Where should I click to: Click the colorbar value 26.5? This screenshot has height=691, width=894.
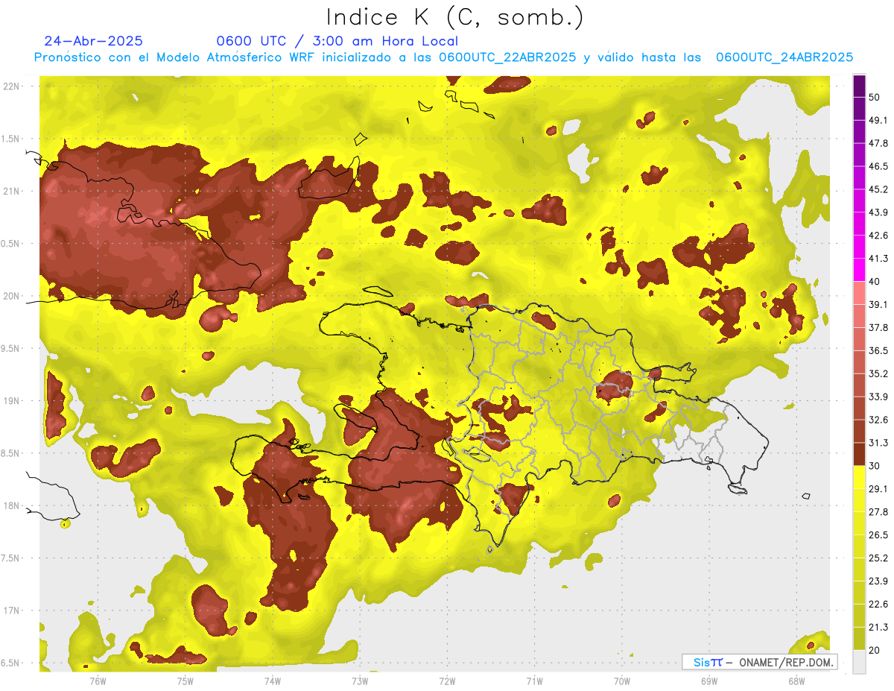[x=878, y=535]
